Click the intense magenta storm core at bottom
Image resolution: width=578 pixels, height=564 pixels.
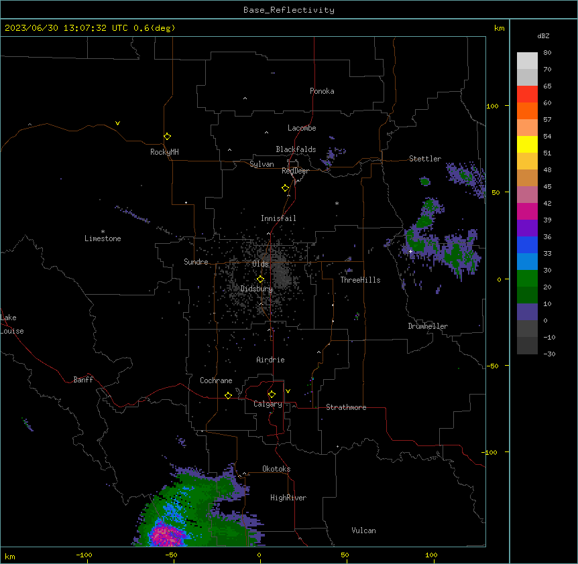[166, 535]
